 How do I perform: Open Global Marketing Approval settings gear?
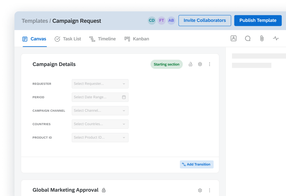tap(200, 190)
